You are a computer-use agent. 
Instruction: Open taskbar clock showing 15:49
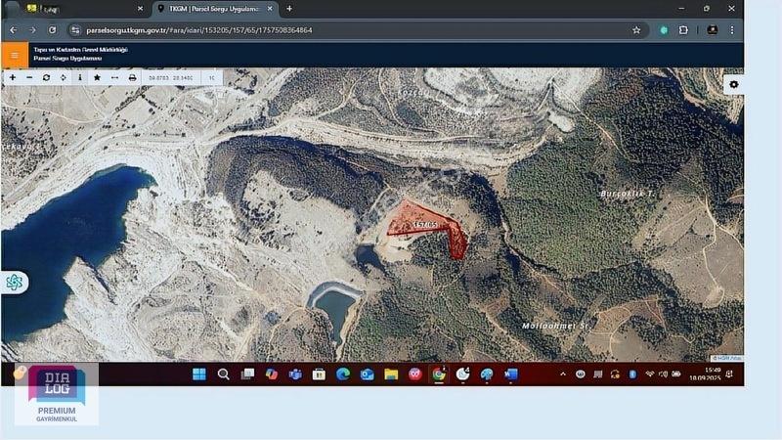click(705, 374)
